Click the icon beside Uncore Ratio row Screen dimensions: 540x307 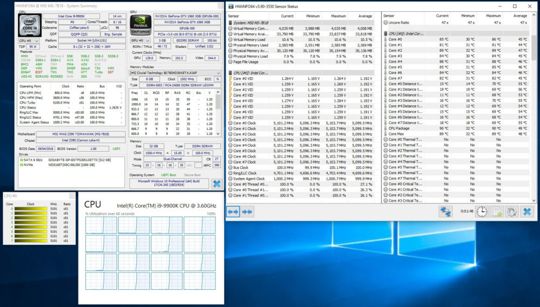(x=386, y=22)
